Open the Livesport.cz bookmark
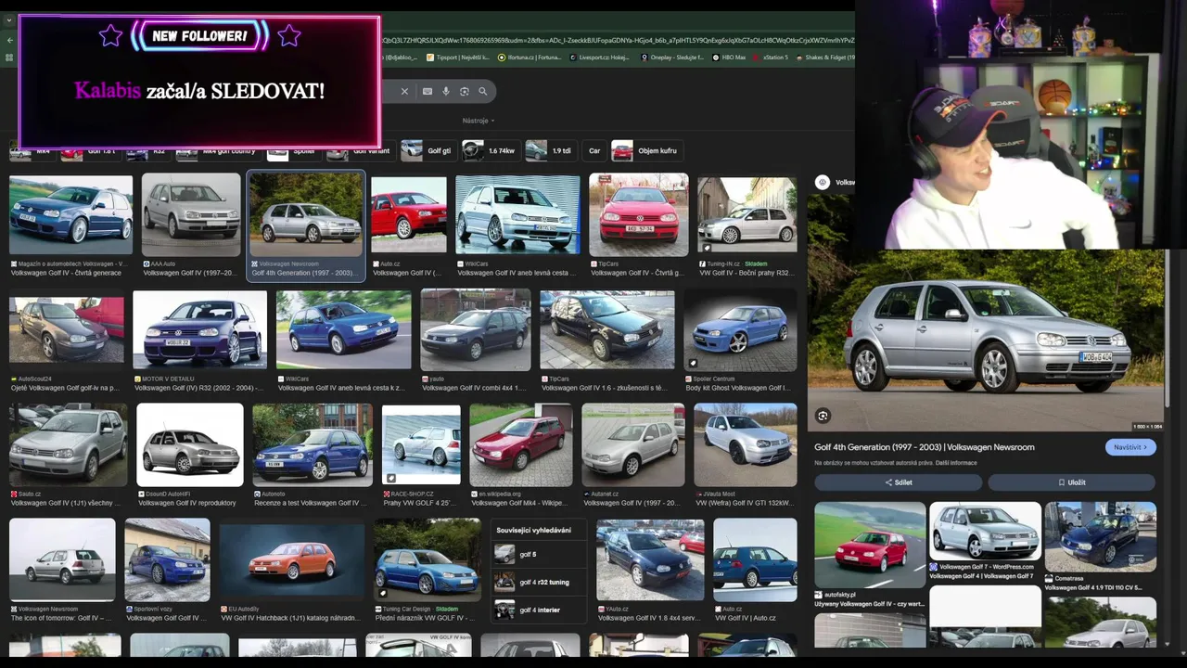The image size is (1187, 668). point(599,58)
